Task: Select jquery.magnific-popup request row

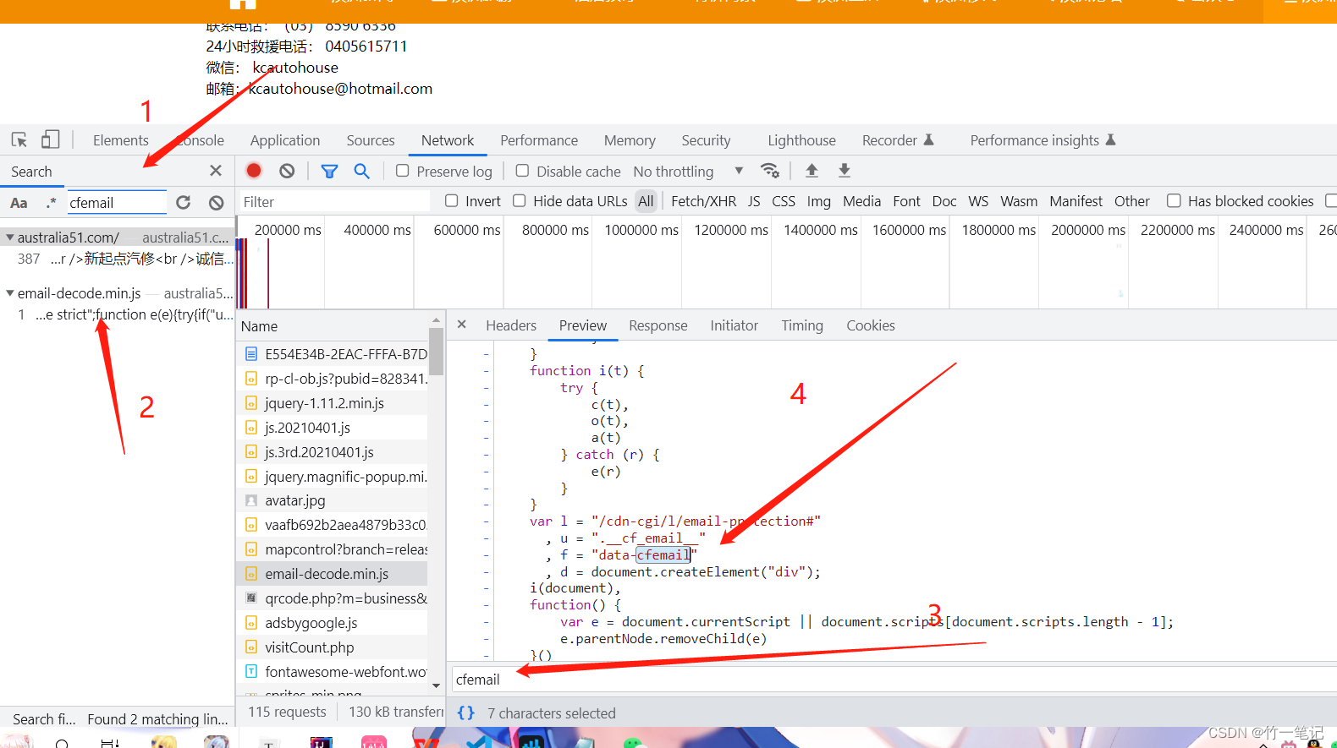Action: click(332, 477)
